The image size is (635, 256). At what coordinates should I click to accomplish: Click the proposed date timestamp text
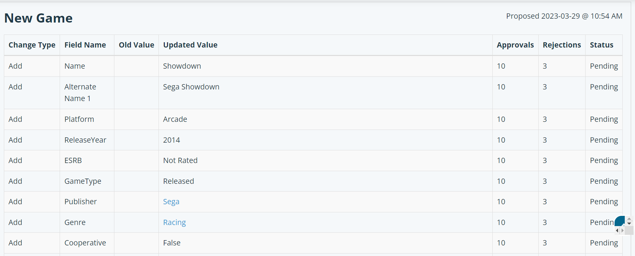tap(564, 16)
